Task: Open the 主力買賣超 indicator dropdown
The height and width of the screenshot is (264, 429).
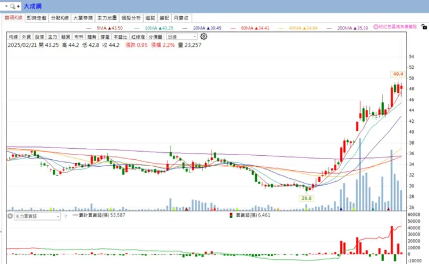Action: click(37, 216)
